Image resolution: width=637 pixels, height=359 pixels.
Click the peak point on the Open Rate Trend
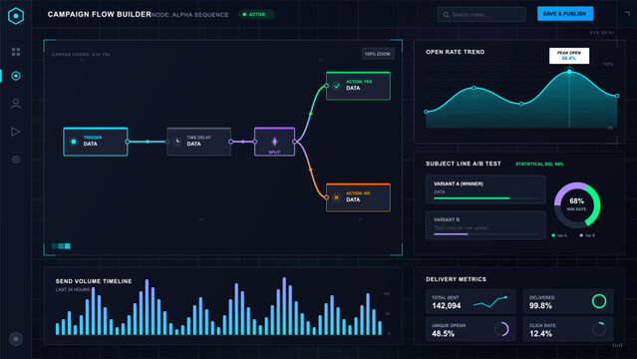point(569,72)
